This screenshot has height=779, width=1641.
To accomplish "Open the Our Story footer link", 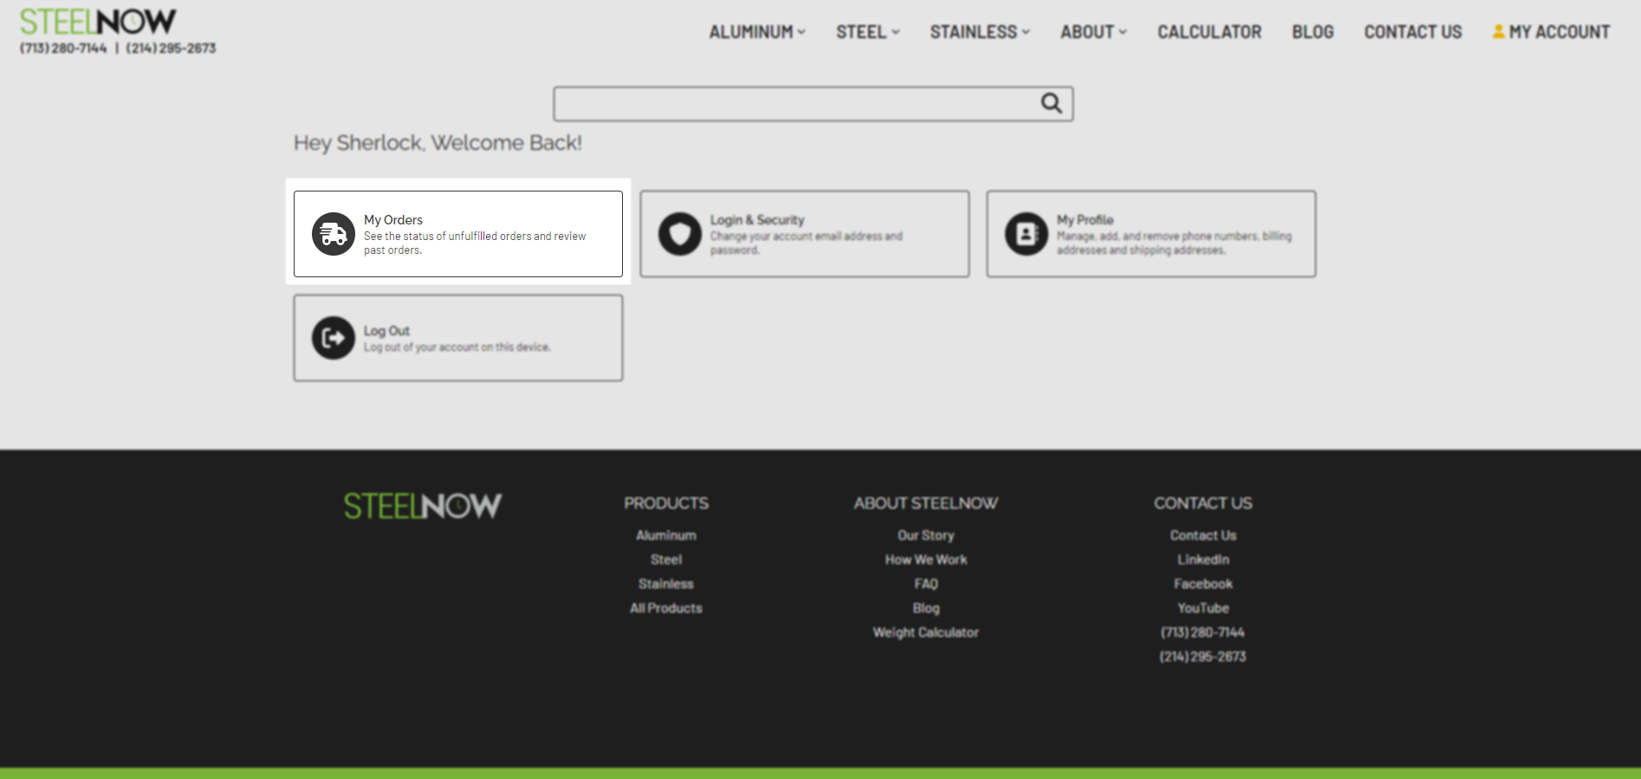I will [926, 536].
